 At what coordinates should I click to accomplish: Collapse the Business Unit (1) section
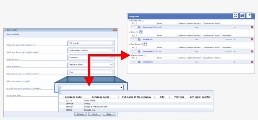tap(130, 21)
